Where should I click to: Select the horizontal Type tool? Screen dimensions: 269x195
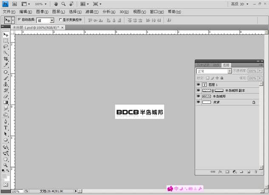pos(6,127)
